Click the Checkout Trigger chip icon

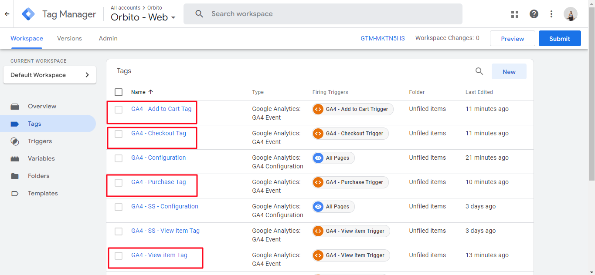(318, 134)
